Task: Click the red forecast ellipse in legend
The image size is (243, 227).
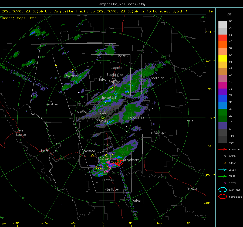Action: (222, 196)
